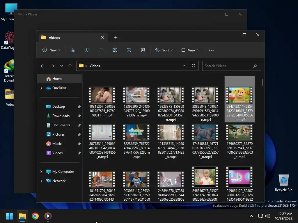Expand the address bar history dropdown
298x223 pixels.
(184, 66)
